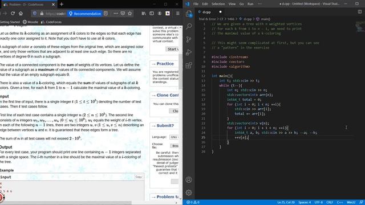Click the Clone contest button
365x205 pixels.
[174, 111]
